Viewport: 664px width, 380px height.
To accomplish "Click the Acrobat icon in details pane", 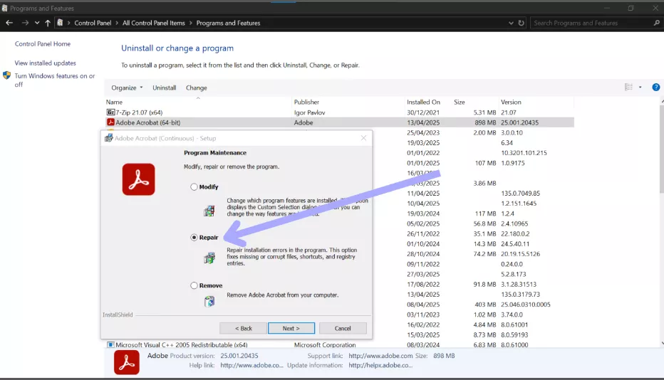I will (x=127, y=363).
